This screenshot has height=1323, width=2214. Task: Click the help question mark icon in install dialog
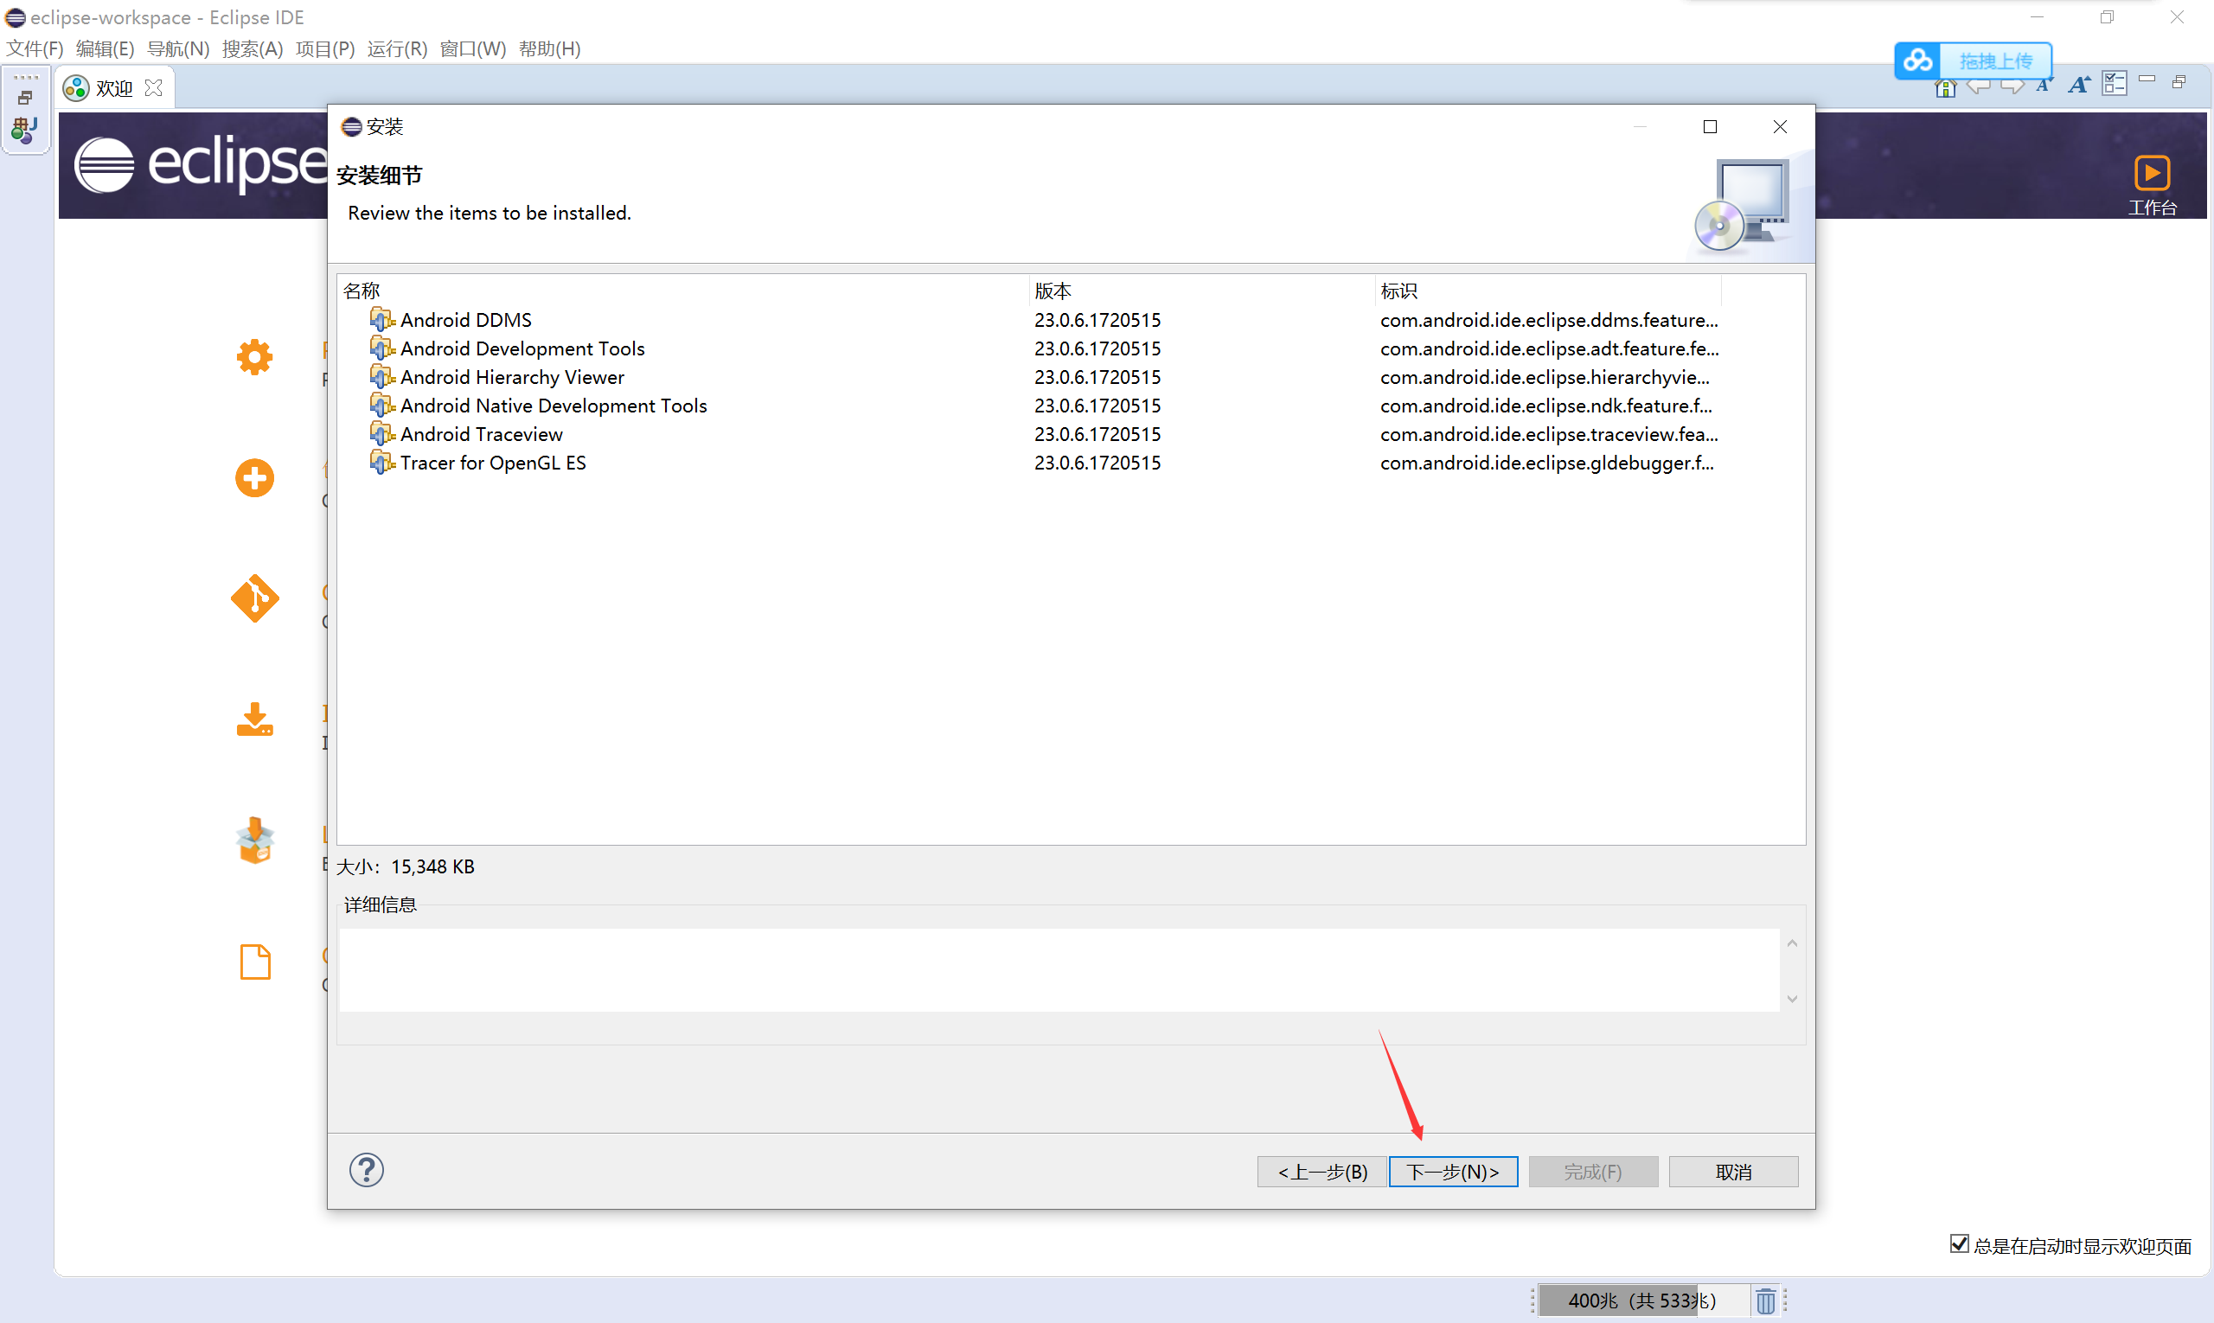[x=366, y=1170]
